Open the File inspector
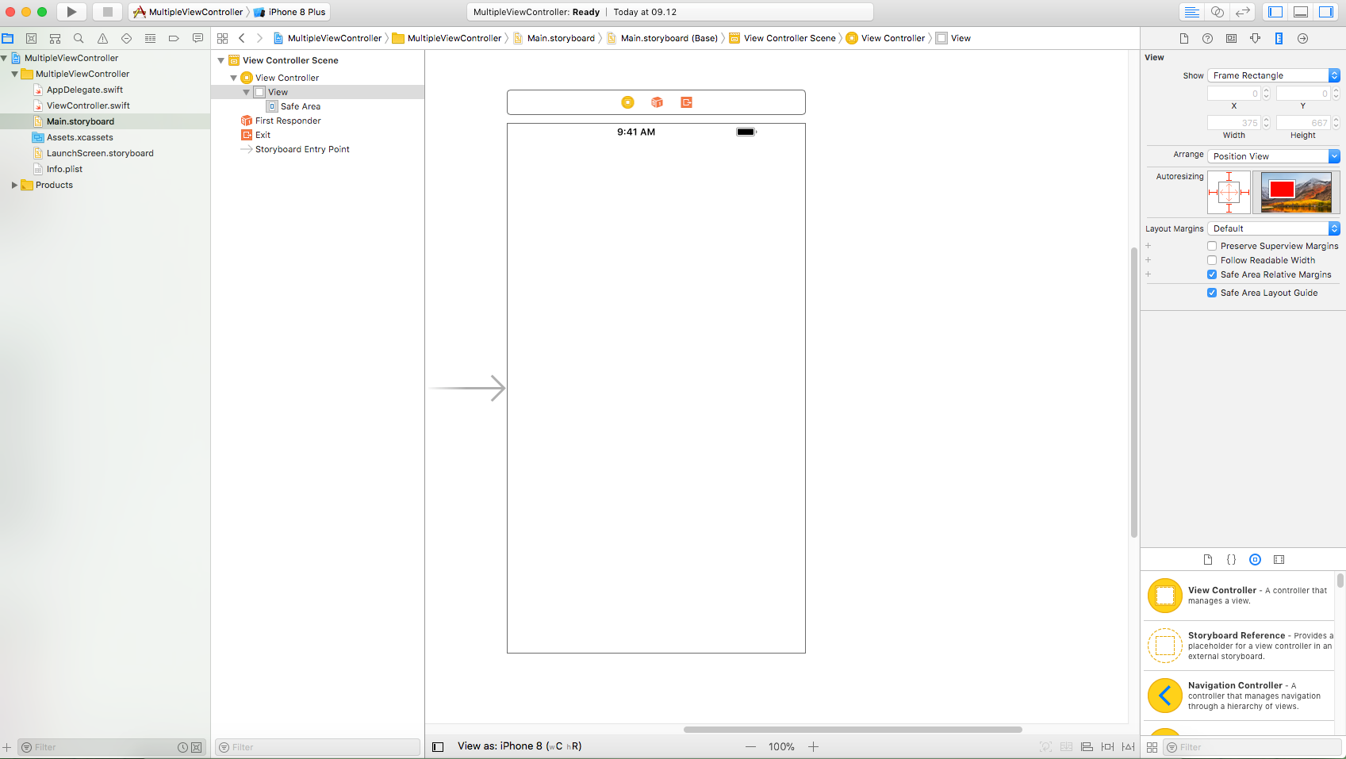Screen dimensions: 1346x759 (1184, 37)
